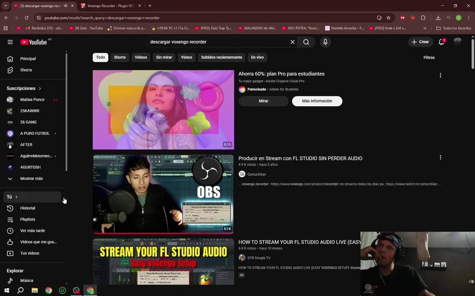Open options for Producir en Stream video
Screen dimensions: 475x296
[x=440, y=157]
